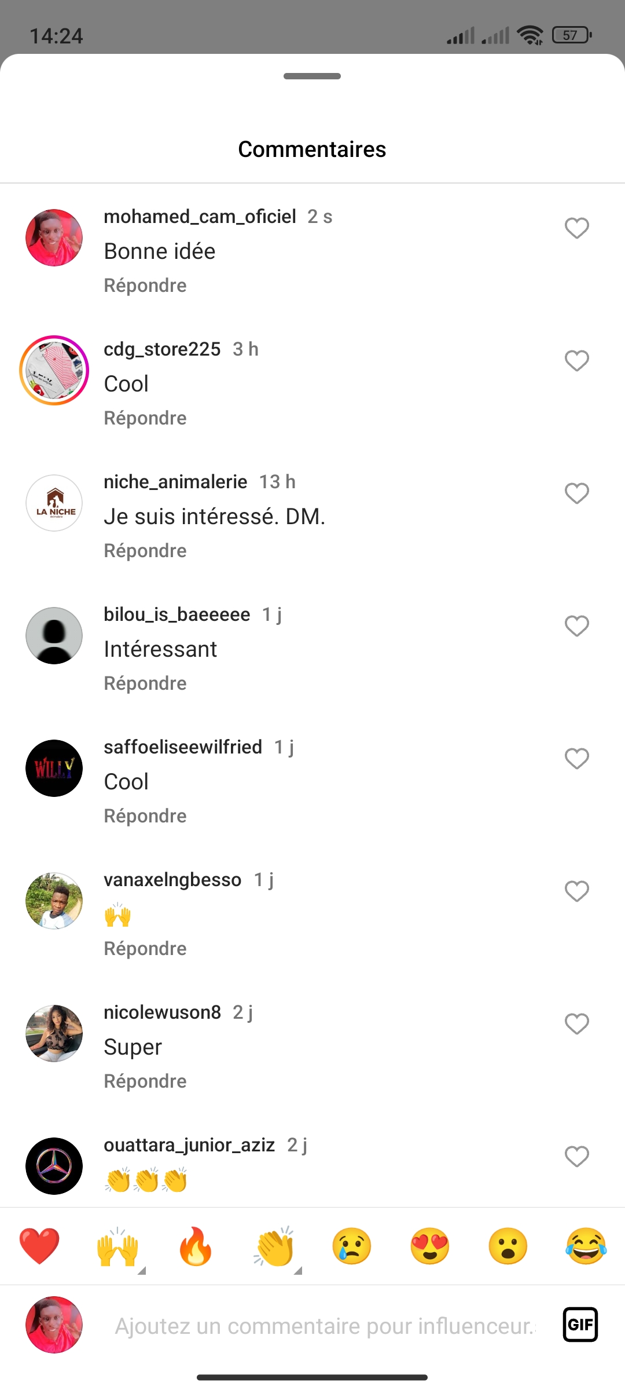Tap the comments sheet drag handle
The image size is (625, 1390).
312,76
